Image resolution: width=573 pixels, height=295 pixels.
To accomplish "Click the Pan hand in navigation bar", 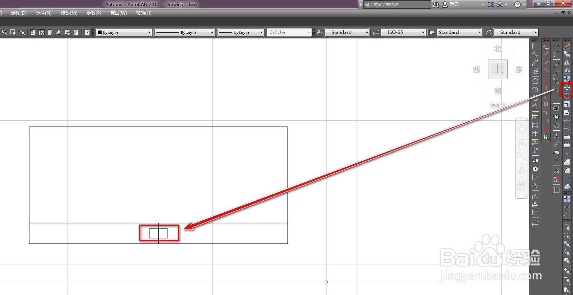I will pyautogui.click(x=522, y=144).
